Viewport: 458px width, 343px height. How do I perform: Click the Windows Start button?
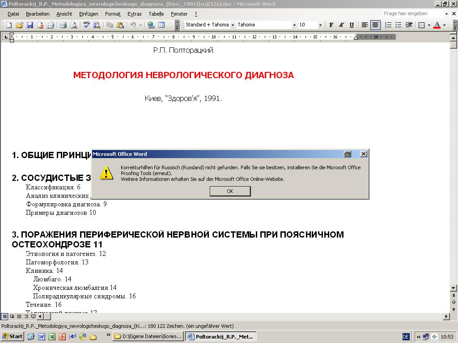click(x=13, y=336)
